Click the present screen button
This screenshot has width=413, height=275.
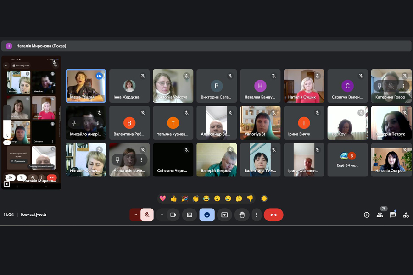click(x=224, y=215)
